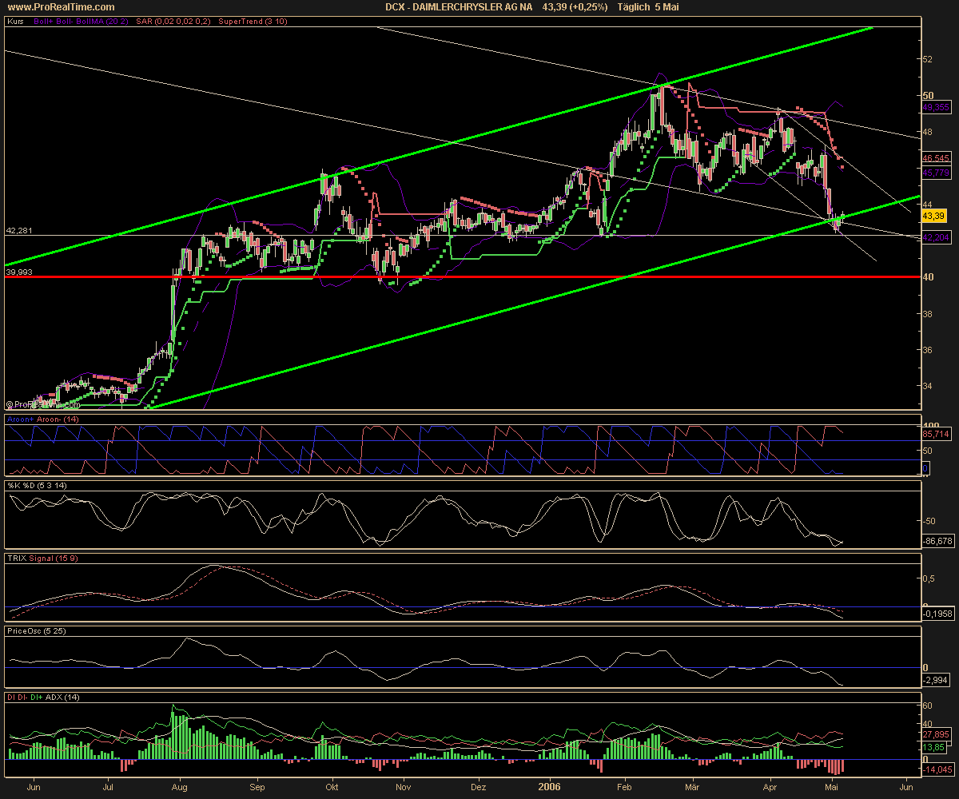Click the 52 price level on scale

[928, 59]
